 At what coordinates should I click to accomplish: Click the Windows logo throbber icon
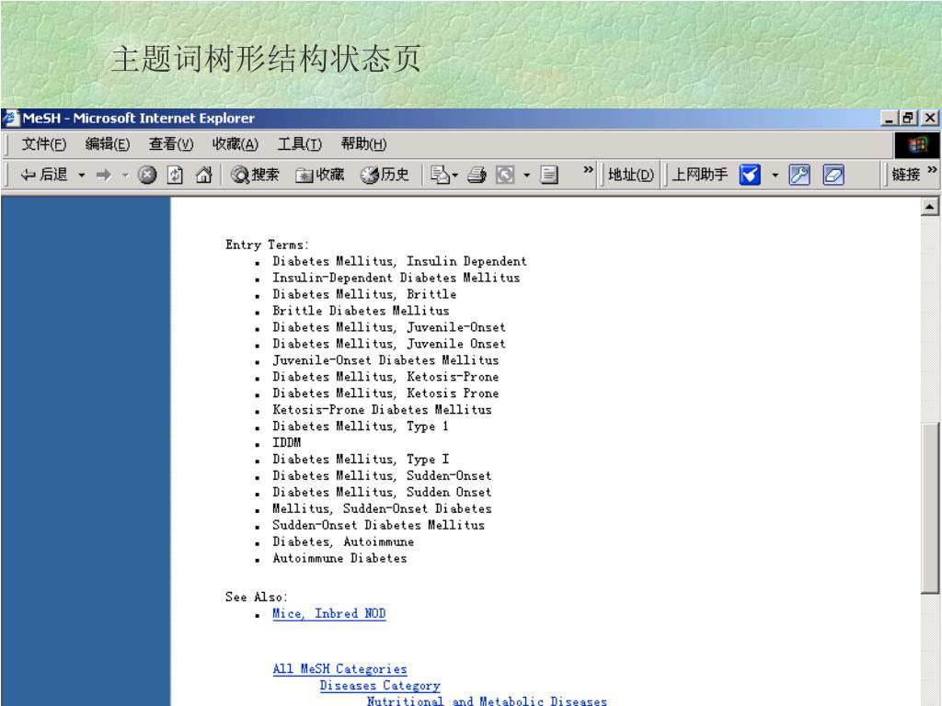tap(917, 144)
